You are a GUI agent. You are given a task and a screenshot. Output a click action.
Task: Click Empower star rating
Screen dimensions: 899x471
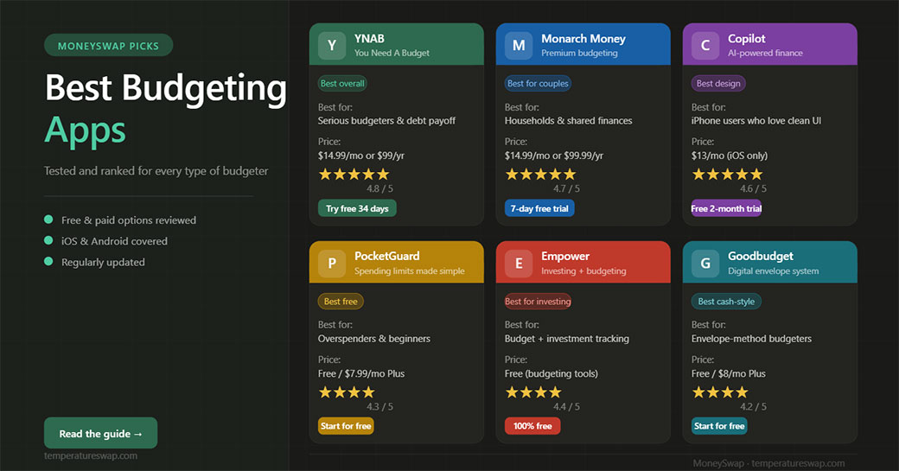click(533, 392)
